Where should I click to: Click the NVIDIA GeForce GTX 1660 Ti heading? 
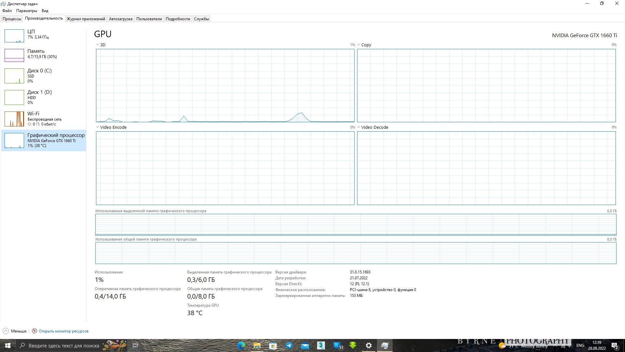(x=584, y=36)
